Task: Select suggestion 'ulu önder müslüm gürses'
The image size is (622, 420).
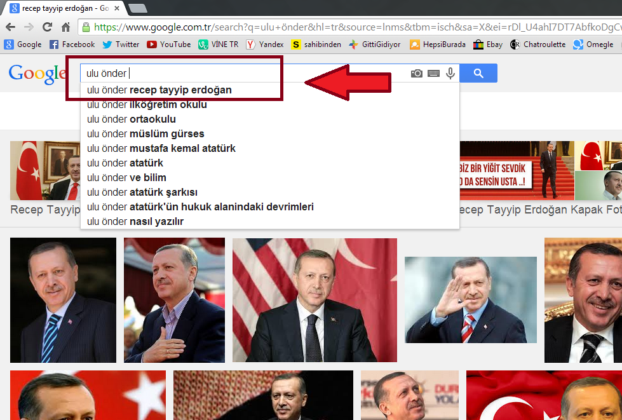Action: click(x=145, y=134)
